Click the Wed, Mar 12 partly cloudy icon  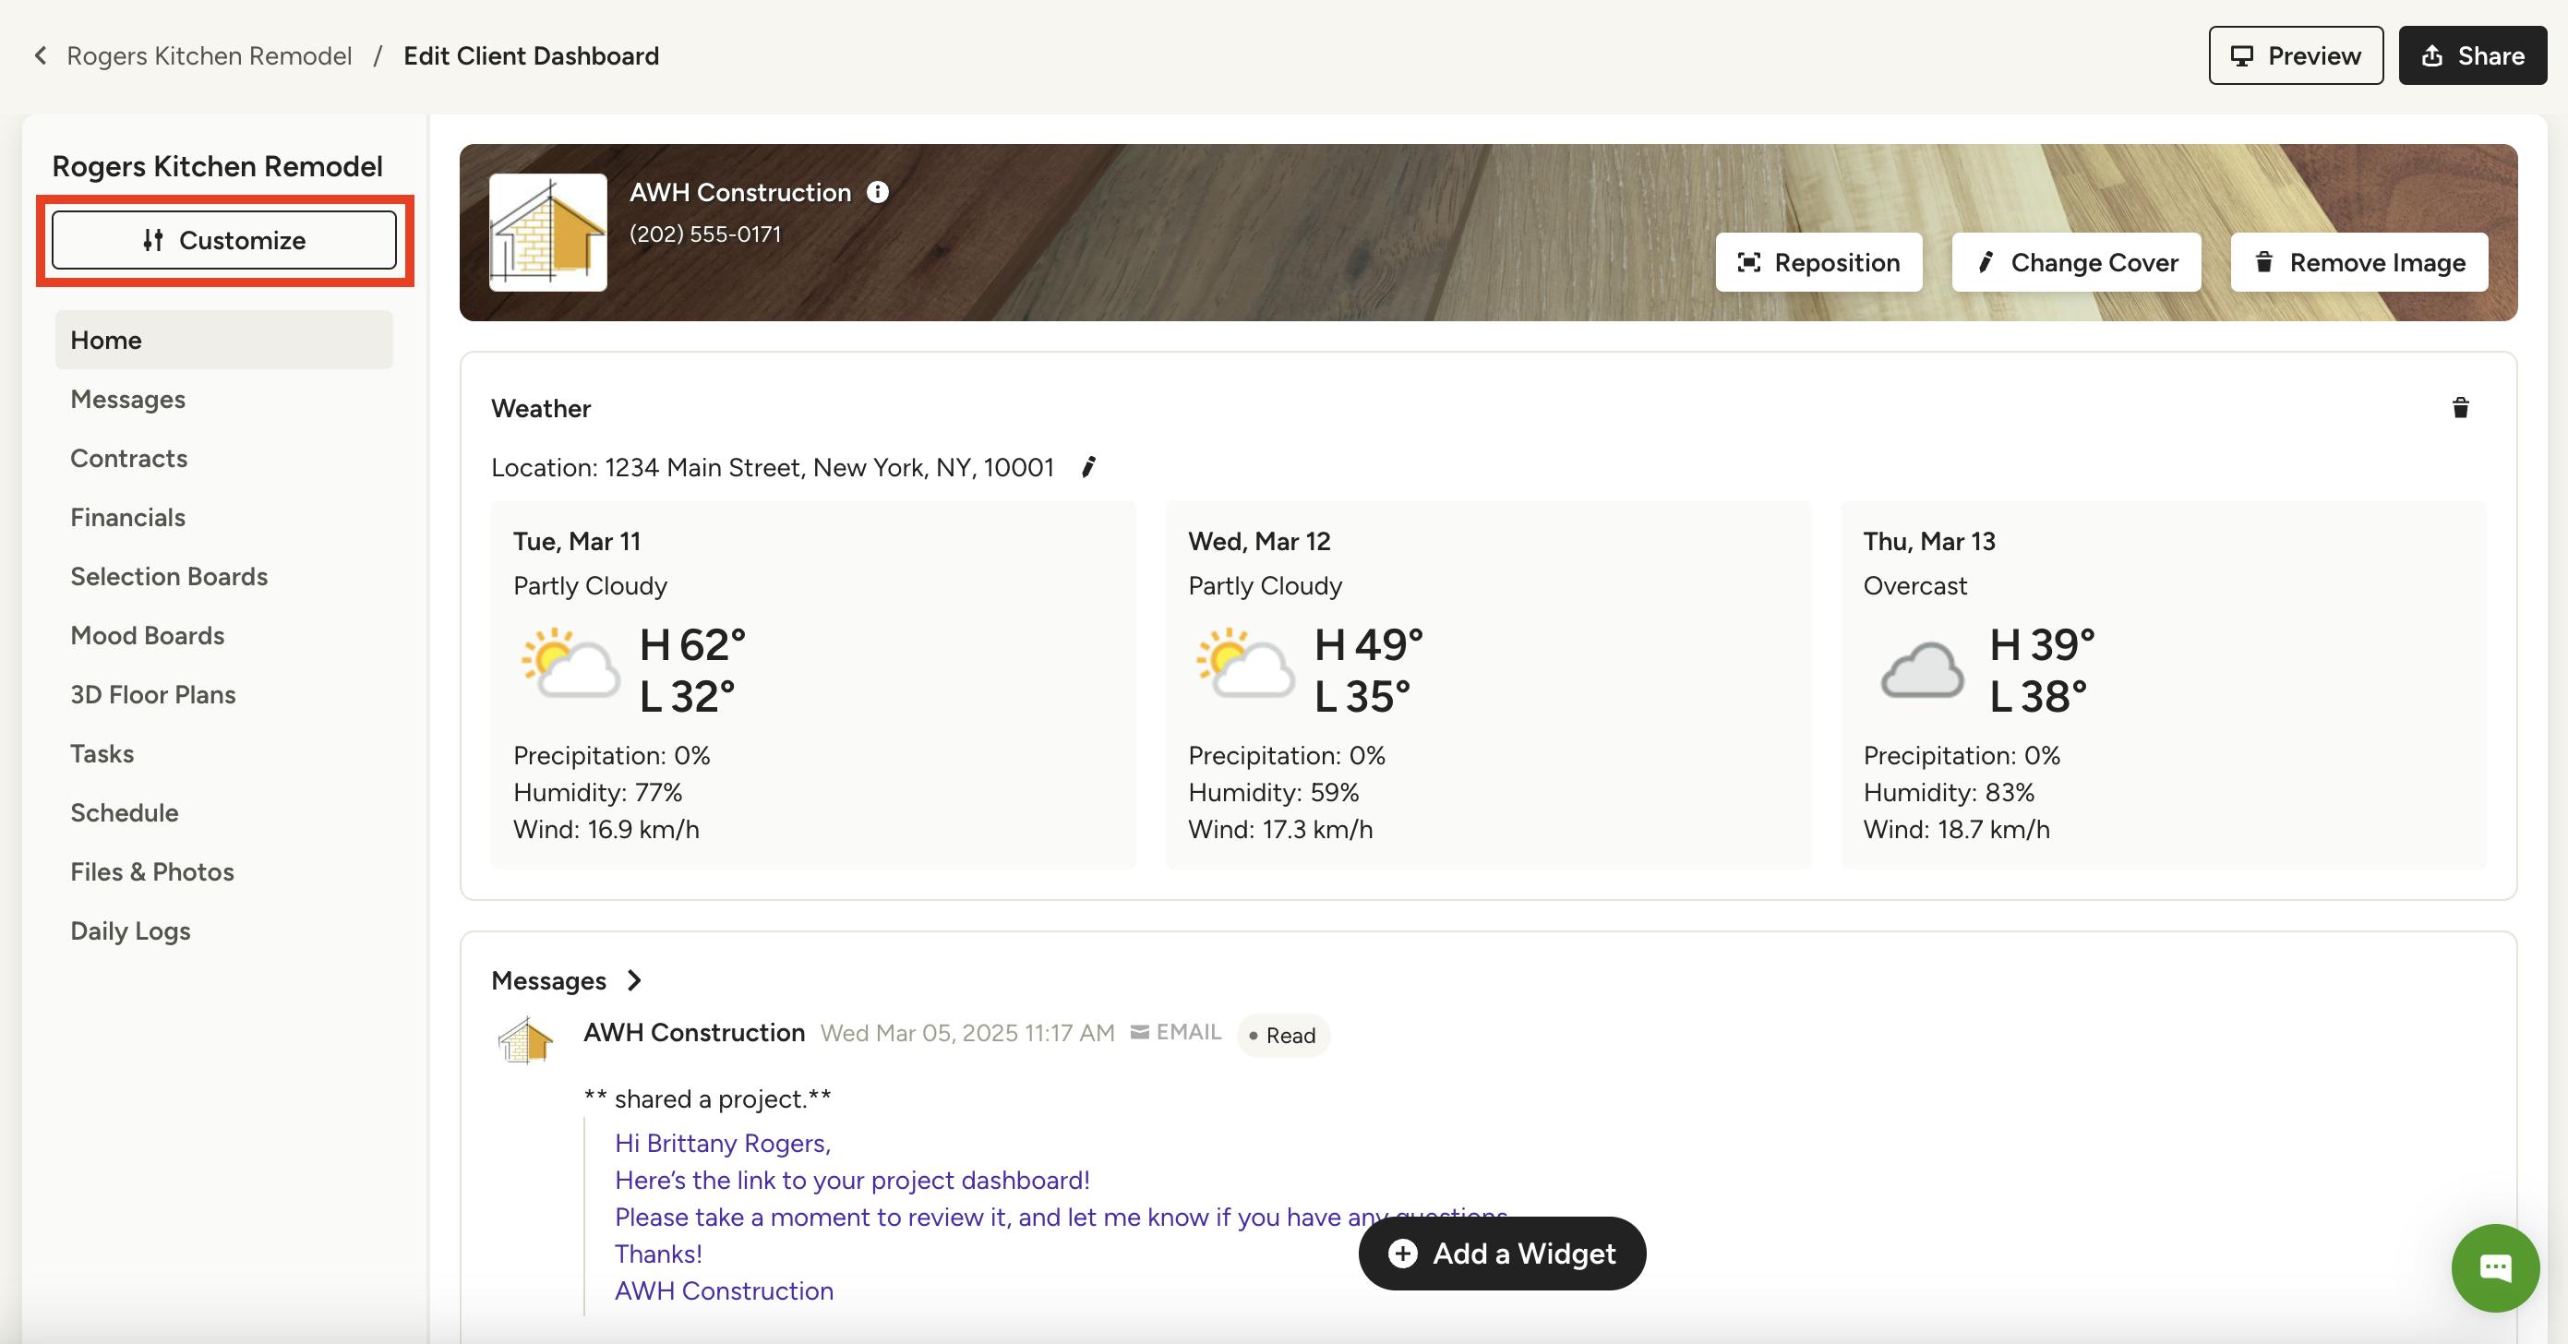(1245, 661)
